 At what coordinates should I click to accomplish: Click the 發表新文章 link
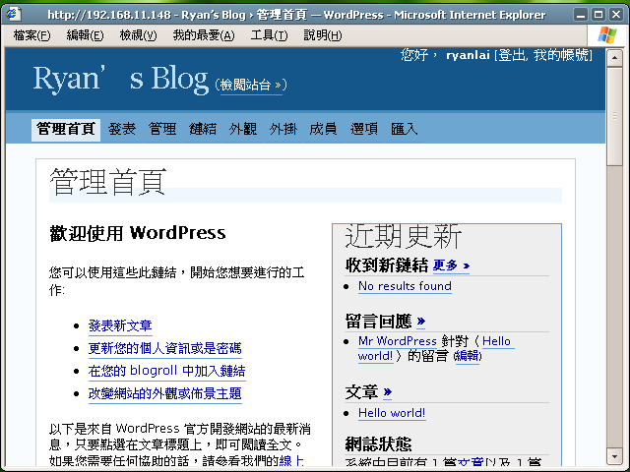click(x=120, y=325)
